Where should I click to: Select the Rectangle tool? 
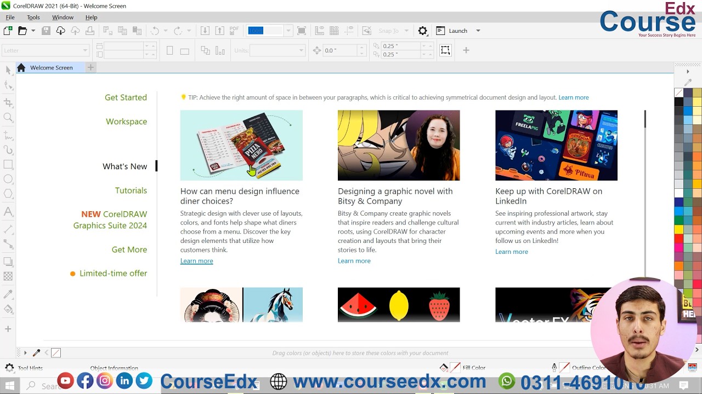click(x=8, y=164)
